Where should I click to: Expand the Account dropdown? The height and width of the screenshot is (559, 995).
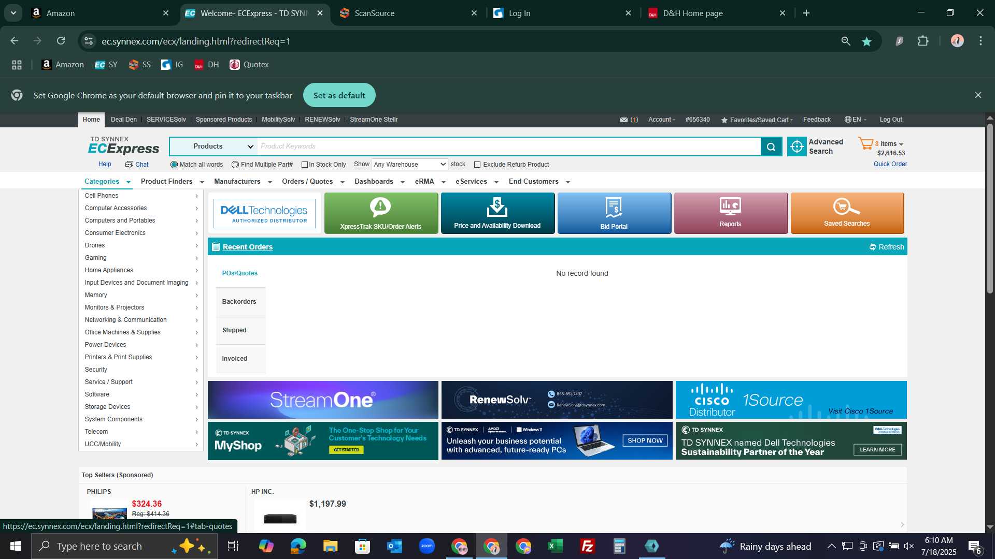[x=662, y=120]
